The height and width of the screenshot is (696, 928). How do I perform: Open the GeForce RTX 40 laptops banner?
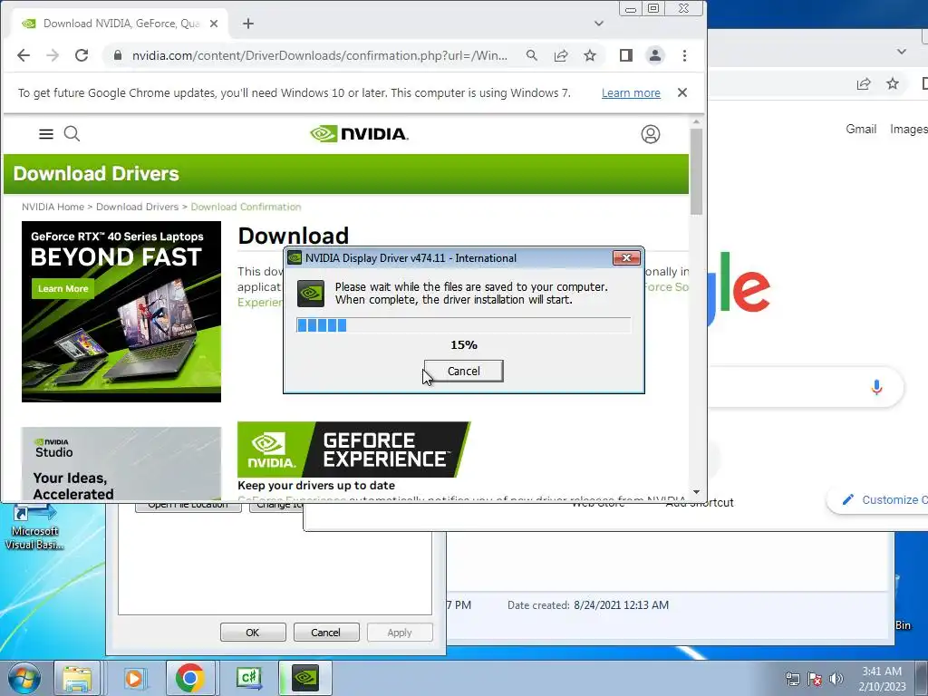[121, 312]
